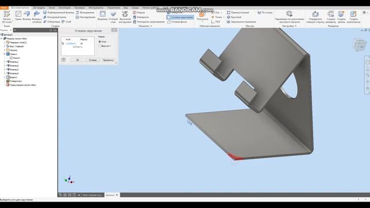Click Добавить link in corner list

click(x=77, y=47)
